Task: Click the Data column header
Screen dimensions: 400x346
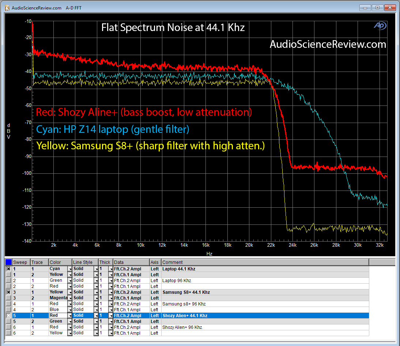Action: coord(131,262)
